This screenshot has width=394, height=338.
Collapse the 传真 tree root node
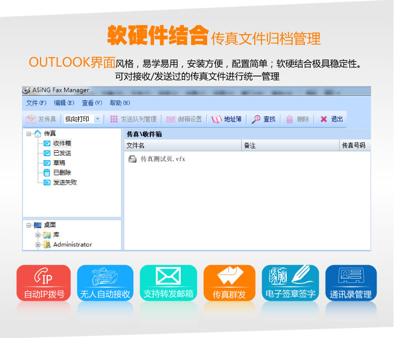(28, 134)
